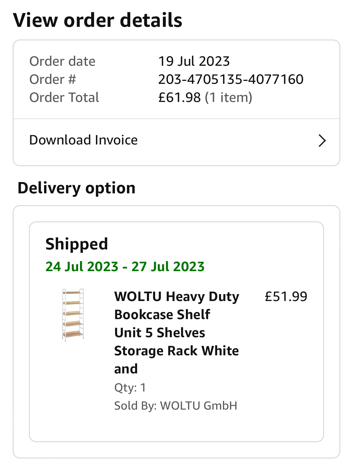Image resolution: width=353 pixels, height=466 pixels.
Task: Tap the 19 Jul 2023 order date
Action: (x=194, y=61)
